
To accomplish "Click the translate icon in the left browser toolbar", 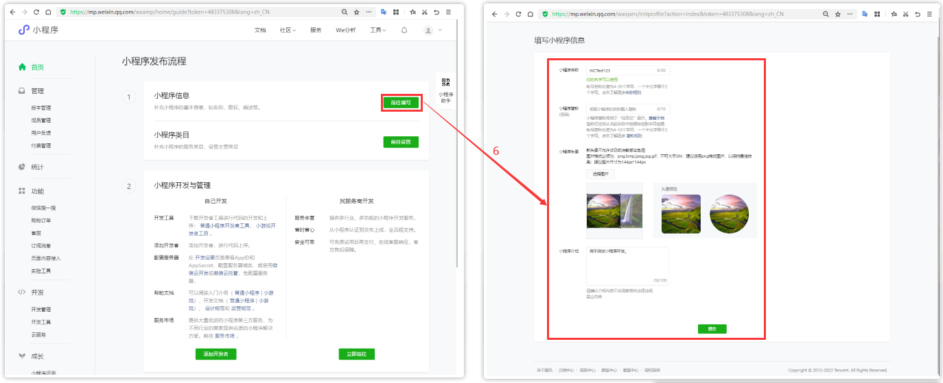I will click(384, 12).
